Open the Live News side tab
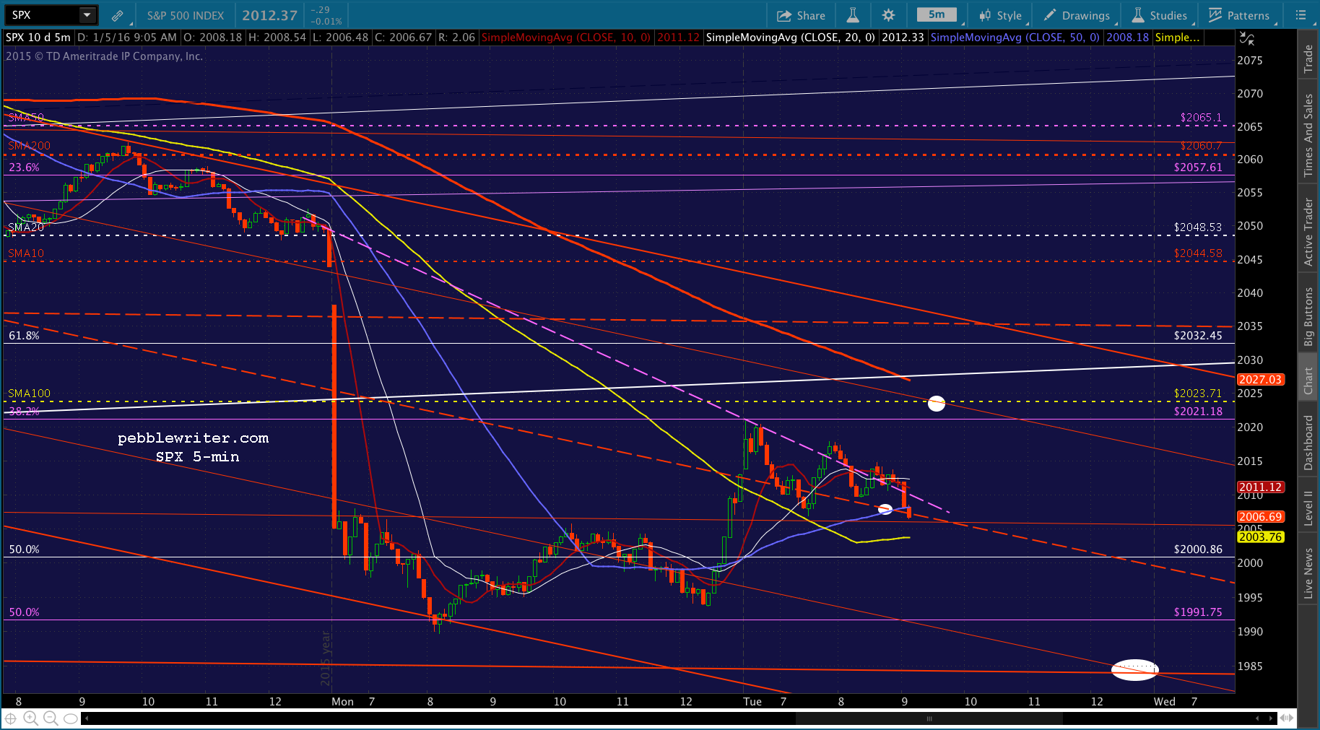Screen dimensions: 1320x730 click(1308, 573)
